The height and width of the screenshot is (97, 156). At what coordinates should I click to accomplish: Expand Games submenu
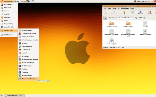(x=9, y=11)
